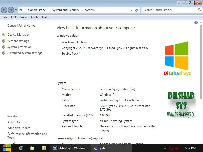Go back with the Back arrow button
This screenshot has height=152, width=203.
4,10
